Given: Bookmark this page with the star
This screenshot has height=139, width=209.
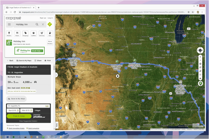Looking at the screenshot, I should [x=193, y=12].
